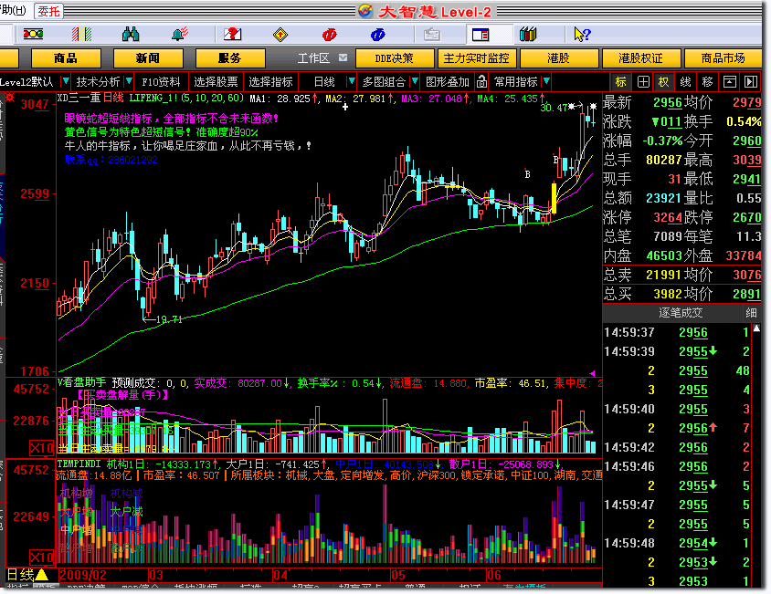The height and width of the screenshot is (594, 771).
Task: Expand the 多图组合 dropdown arrow
Action: pos(415,81)
